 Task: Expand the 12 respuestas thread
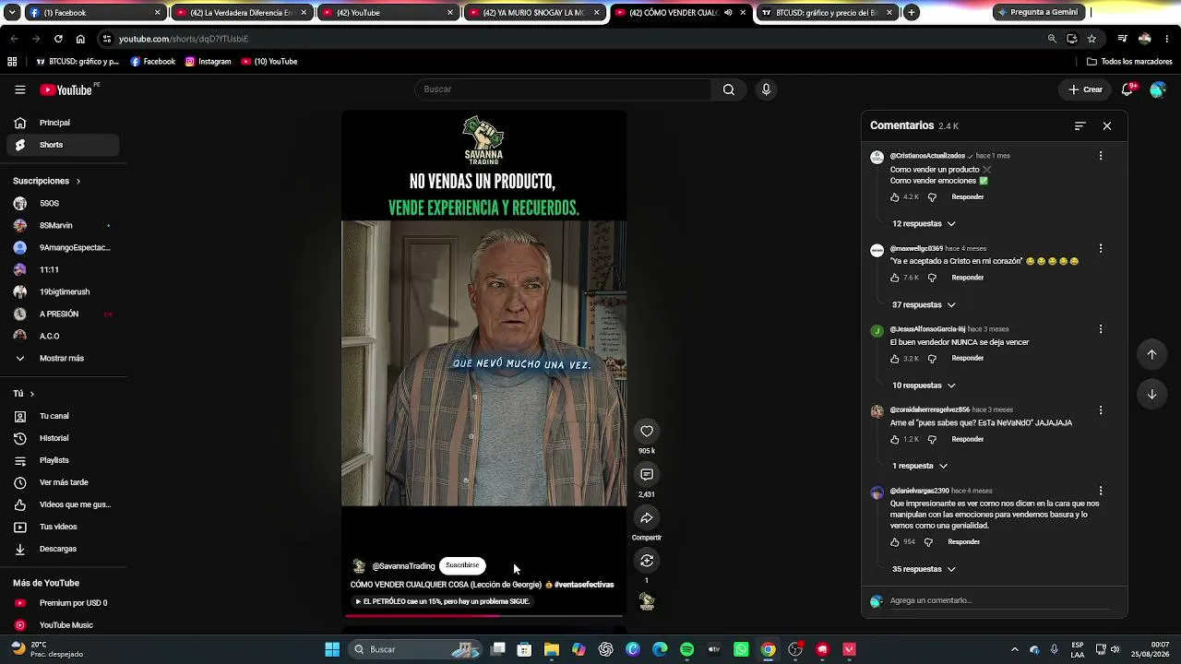pos(924,223)
